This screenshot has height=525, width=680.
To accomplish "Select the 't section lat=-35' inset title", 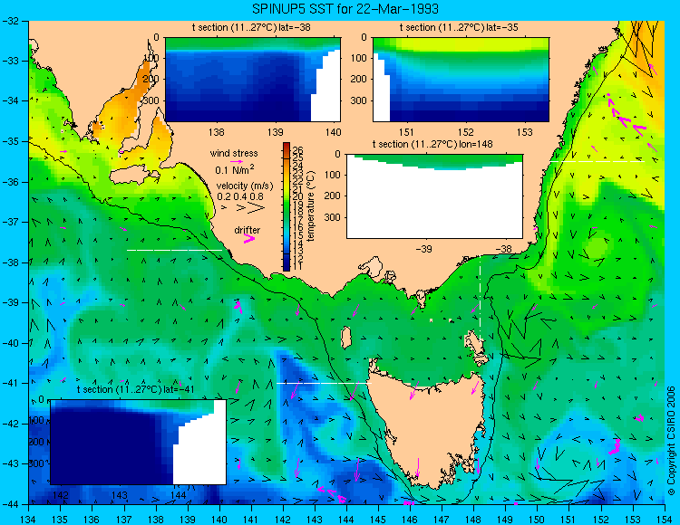I will click(459, 28).
